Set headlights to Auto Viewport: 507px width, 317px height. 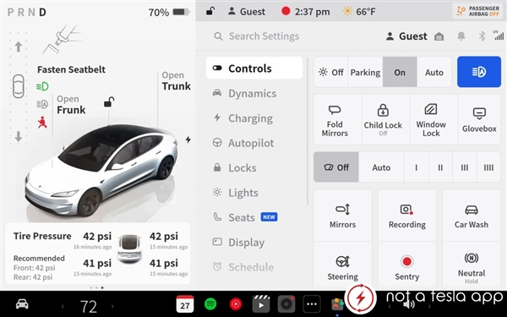[434, 72]
